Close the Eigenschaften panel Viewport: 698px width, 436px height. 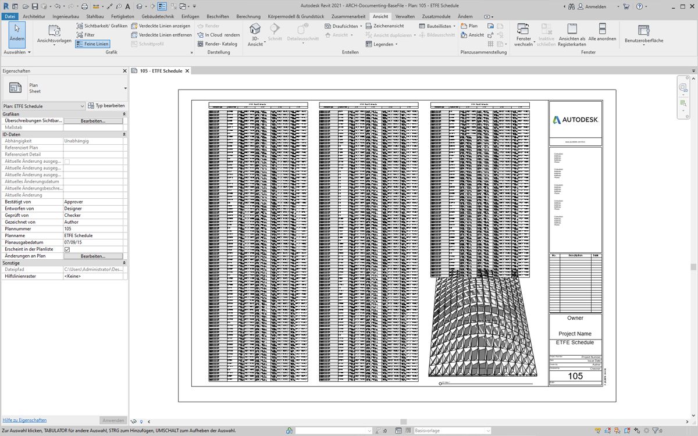124,71
